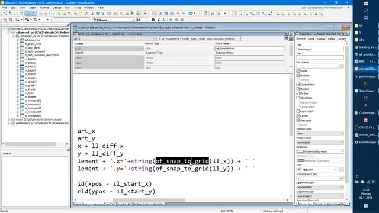Image resolution: width=379 pixels, height=213 pixels.
Task: Click the Paste icon
Action: pyautogui.click(x=171, y=14)
